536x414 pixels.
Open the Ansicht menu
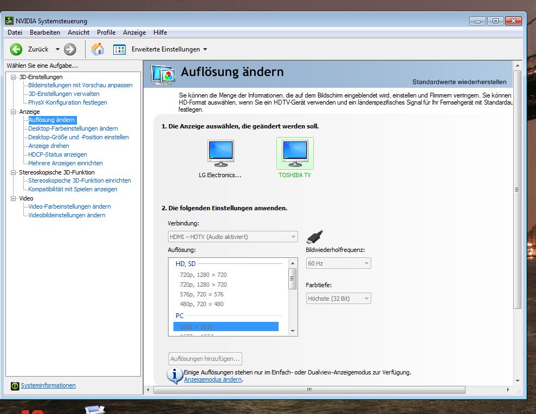78,32
